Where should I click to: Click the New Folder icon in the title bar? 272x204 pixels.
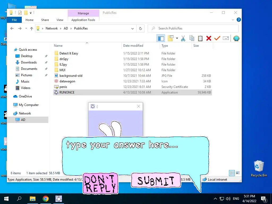point(26,13)
